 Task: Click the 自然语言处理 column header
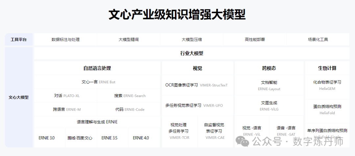coord(97,68)
